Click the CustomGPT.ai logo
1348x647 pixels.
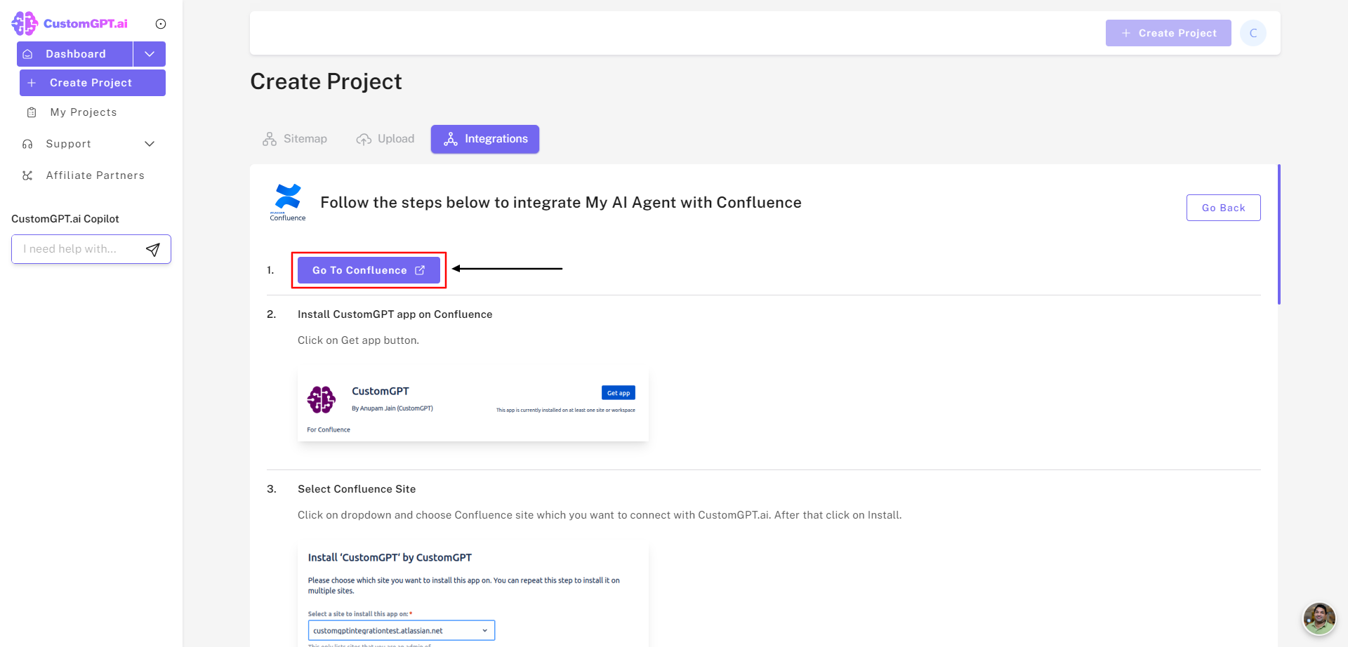click(x=70, y=24)
